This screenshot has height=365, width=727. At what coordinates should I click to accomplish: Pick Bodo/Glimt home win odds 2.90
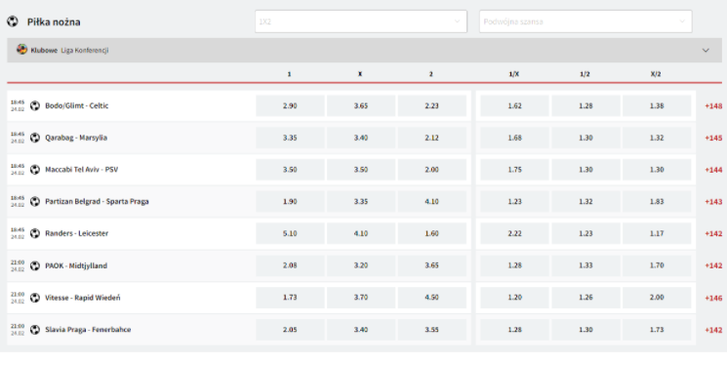[x=290, y=105]
